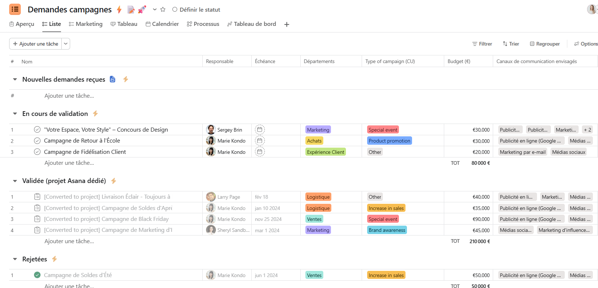
Task: Click the orange project list icon
Action: [x=15, y=9]
